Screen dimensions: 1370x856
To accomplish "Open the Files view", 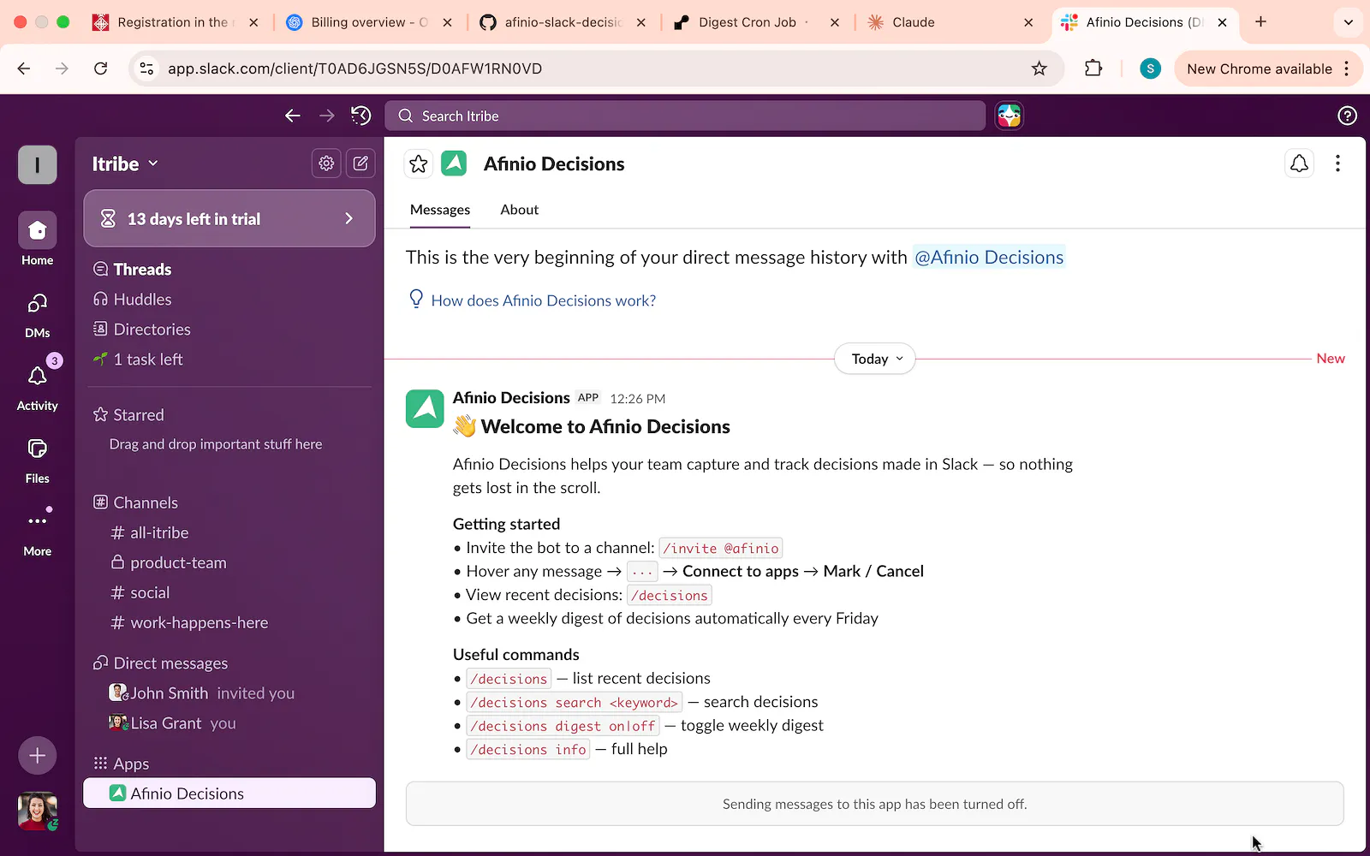I will pyautogui.click(x=38, y=460).
